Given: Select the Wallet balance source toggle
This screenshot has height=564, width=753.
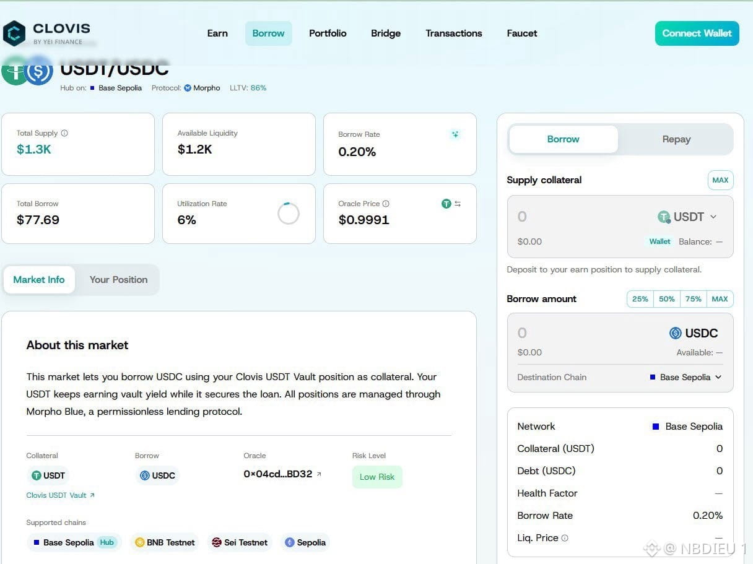Looking at the screenshot, I should click(x=659, y=241).
